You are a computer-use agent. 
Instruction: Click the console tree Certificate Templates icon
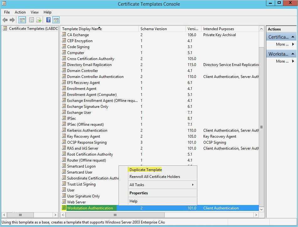coord(5,29)
